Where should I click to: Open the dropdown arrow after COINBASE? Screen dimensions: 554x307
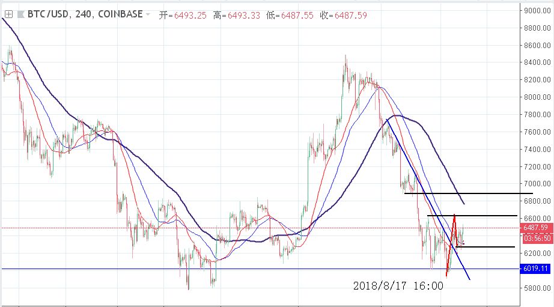[x=147, y=14]
